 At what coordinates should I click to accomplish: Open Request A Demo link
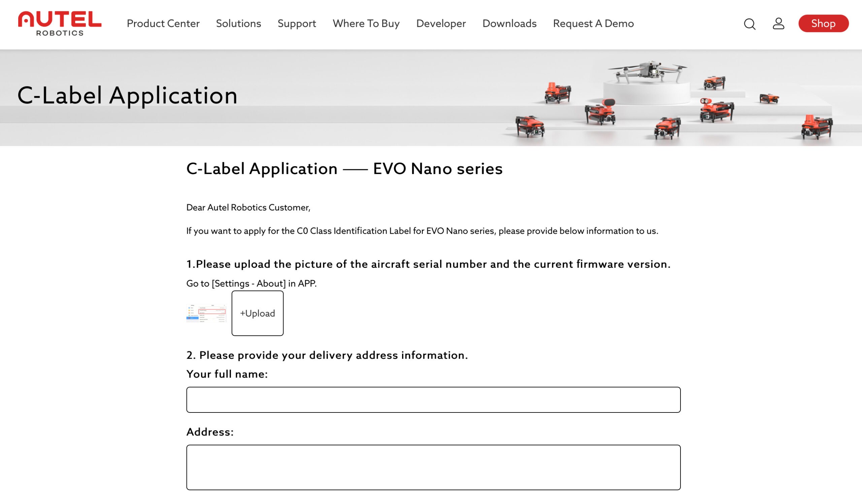tap(593, 23)
